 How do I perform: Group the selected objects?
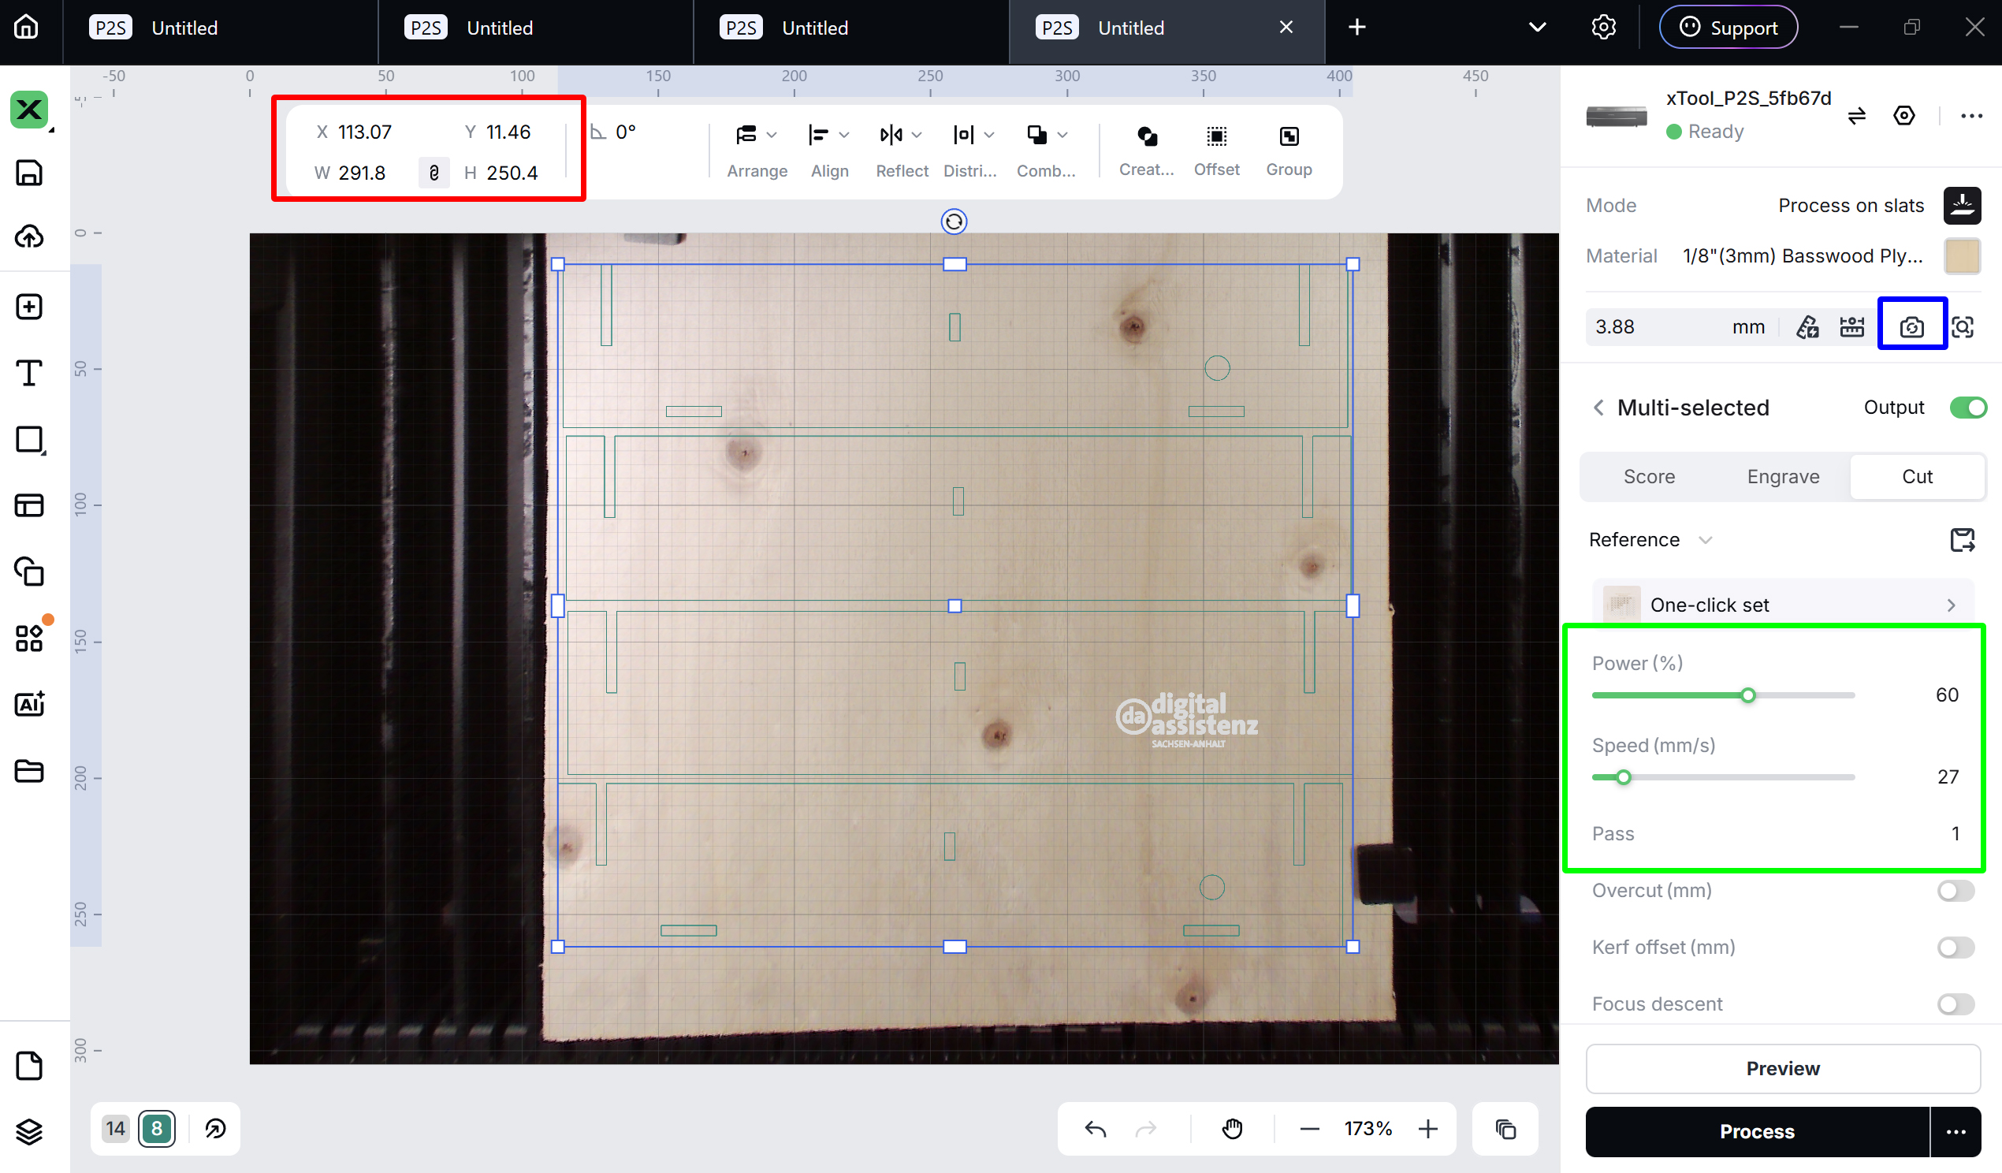coord(1289,151)
